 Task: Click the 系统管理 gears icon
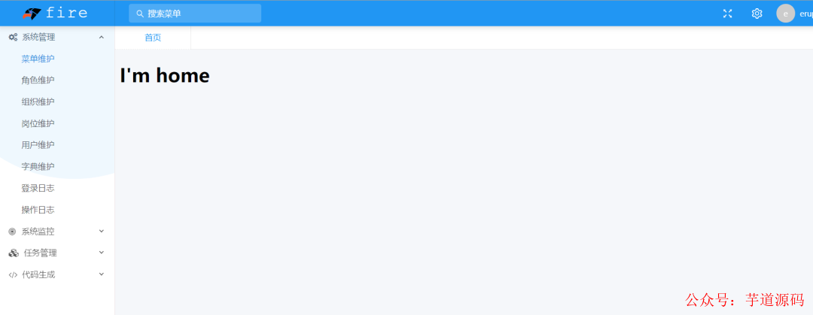pyautogui.click(x=13, y=38)
